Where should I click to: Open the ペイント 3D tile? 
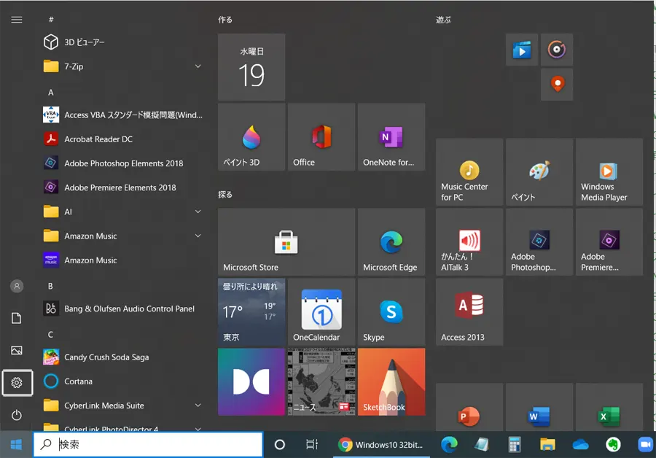coord(251,137)
